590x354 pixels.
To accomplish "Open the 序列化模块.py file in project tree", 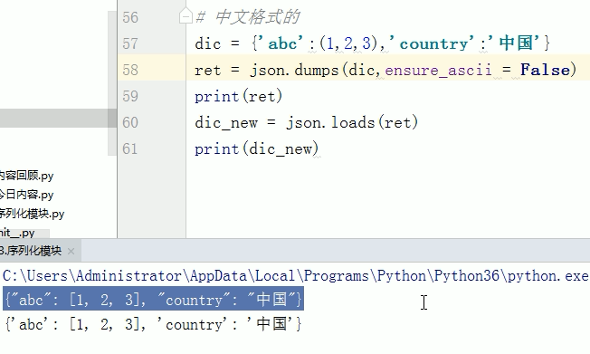I will 32,214.
